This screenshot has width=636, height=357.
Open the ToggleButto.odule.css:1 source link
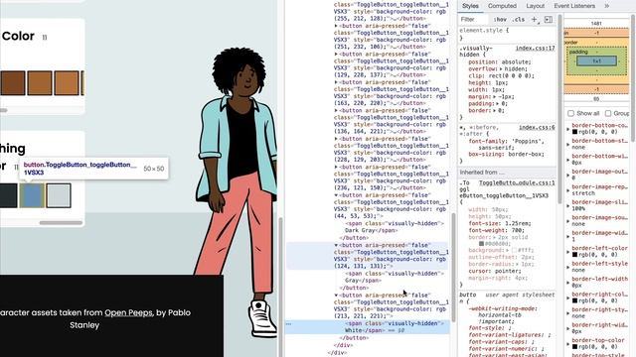(x=517, y=182)
